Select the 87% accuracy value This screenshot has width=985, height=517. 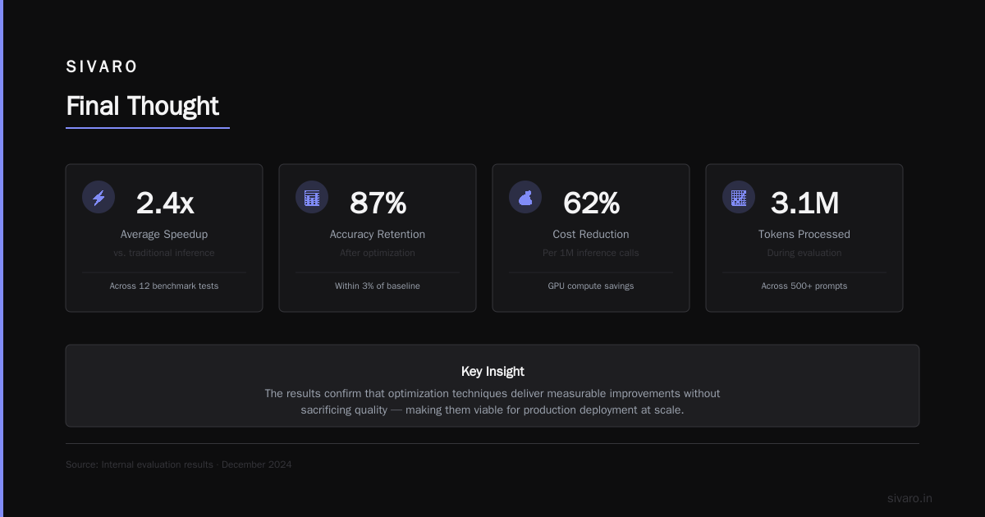tap(378, 203)
